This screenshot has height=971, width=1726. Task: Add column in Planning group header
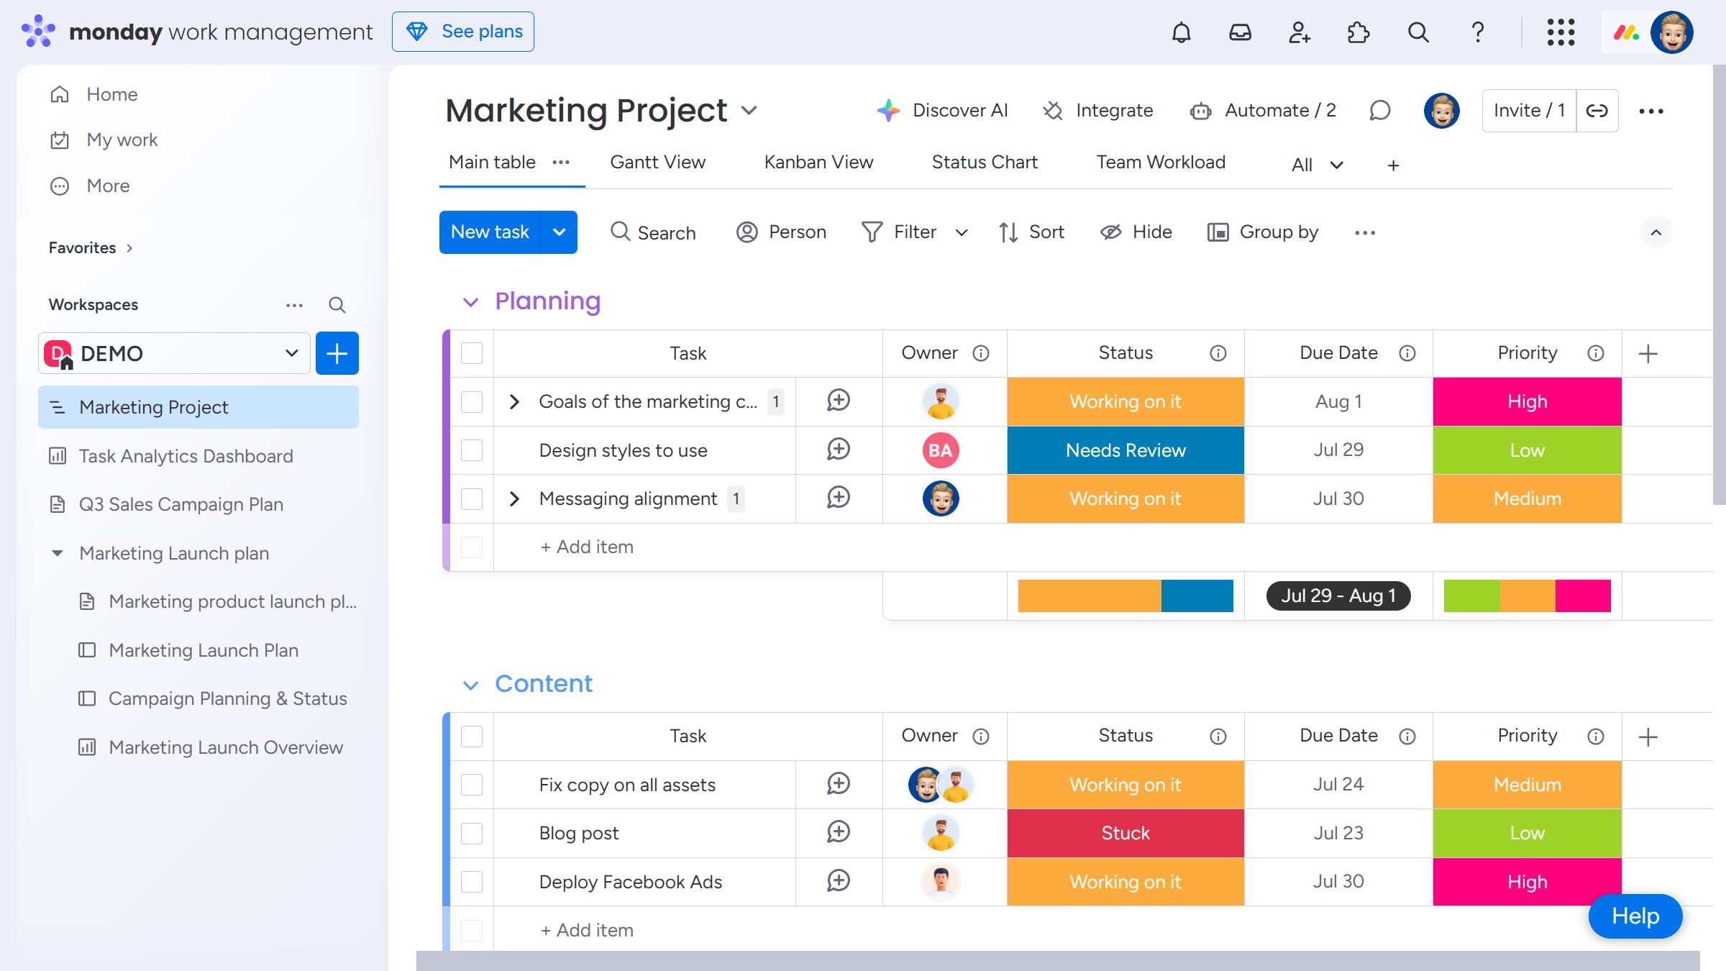(x=1648, y=353)
